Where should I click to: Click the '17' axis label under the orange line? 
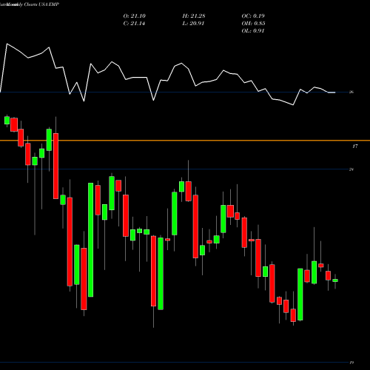(x=354, y=147)
